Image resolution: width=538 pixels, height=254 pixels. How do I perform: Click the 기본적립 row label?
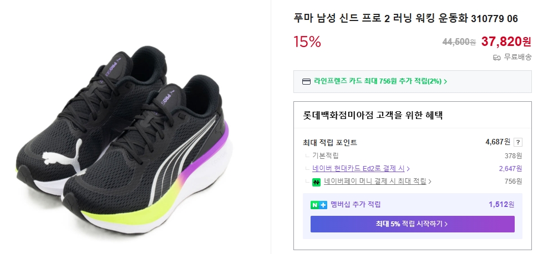(326, 155)
